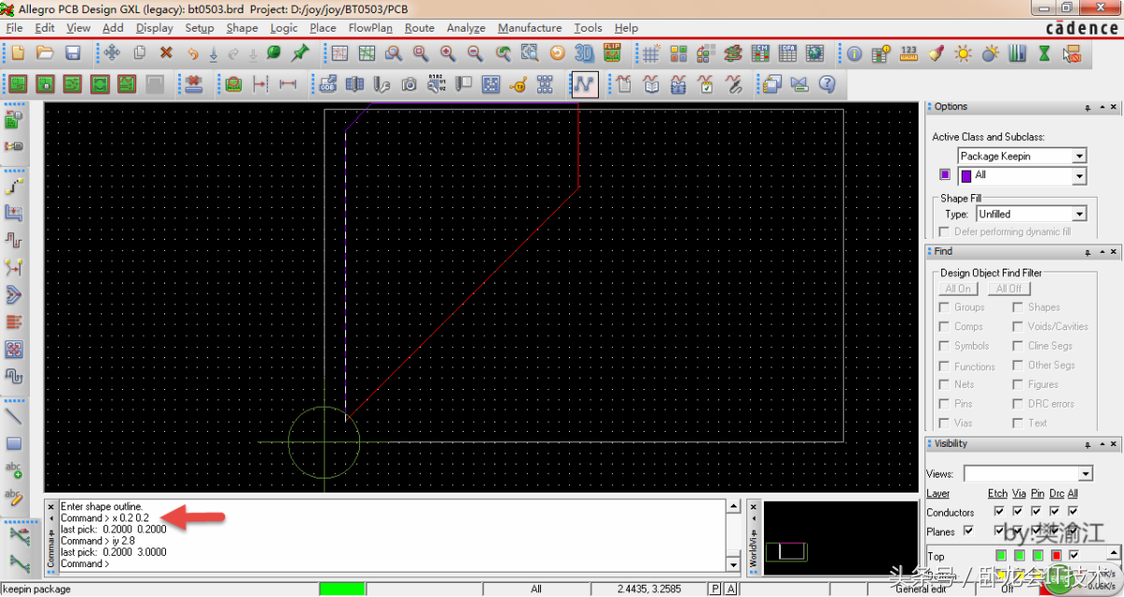
Task: Click the green pushpin Fix icon
Action: point(301,53)
